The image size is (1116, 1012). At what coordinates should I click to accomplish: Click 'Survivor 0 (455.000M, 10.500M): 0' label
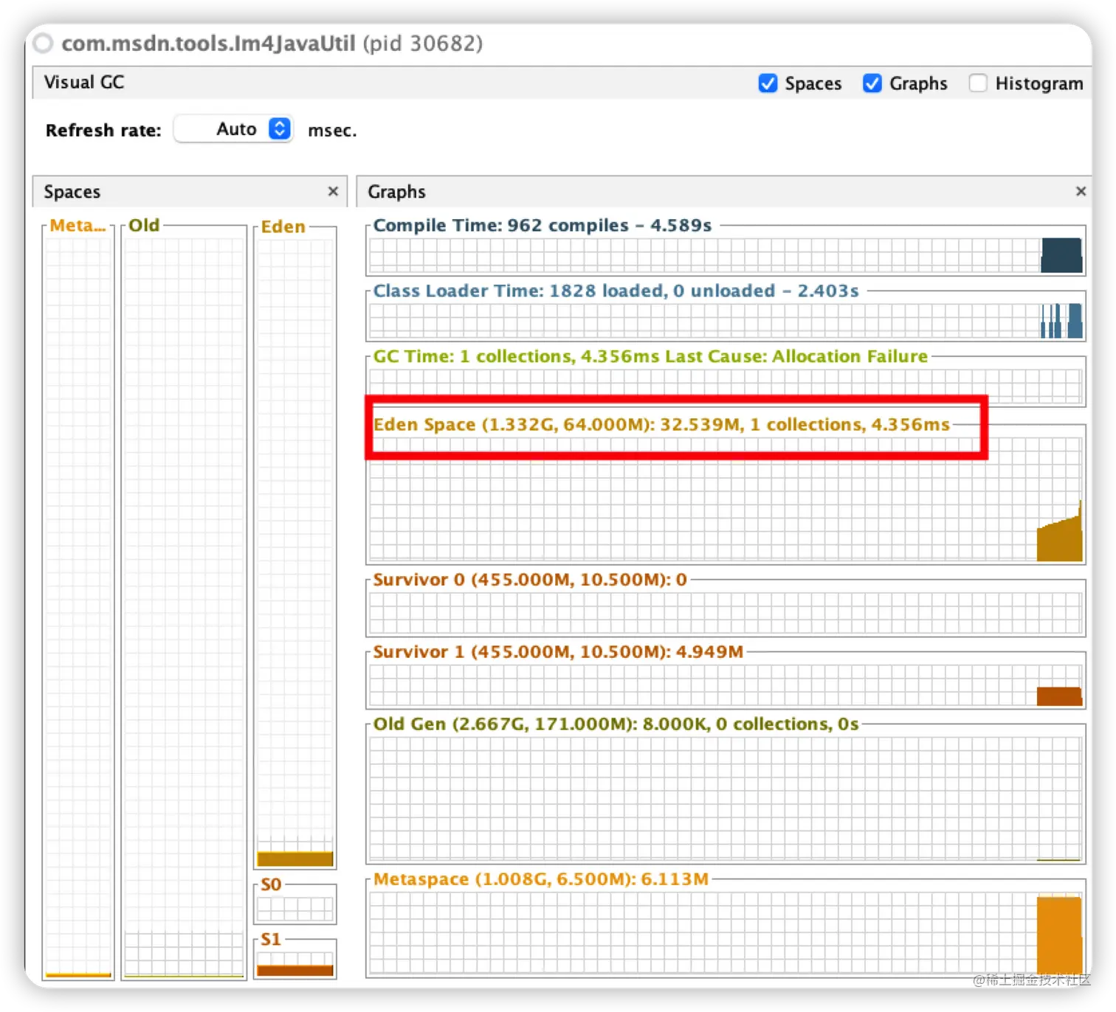(x=530, y=580)
